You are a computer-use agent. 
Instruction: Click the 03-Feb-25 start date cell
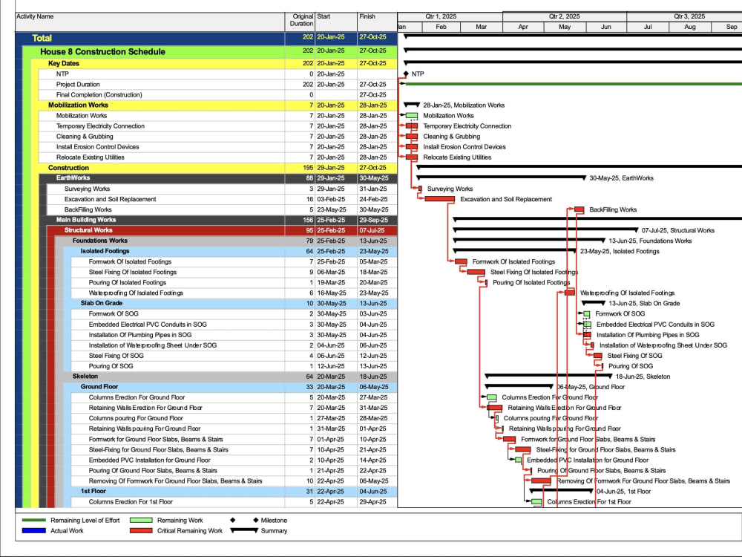click(x=336, y=199)
